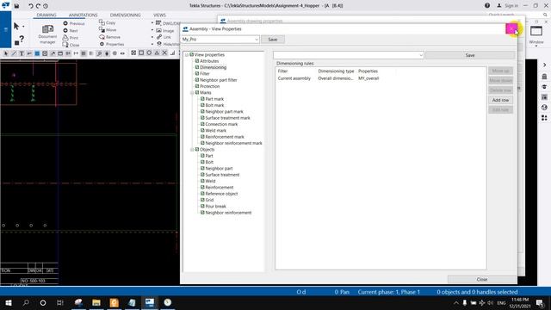Open the globe icon in side panel

pyautogui.click(x=544, y=107)
